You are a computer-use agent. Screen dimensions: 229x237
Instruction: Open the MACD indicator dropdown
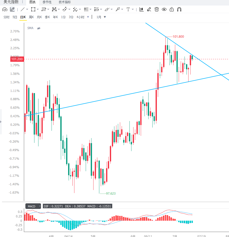pyautogui.click(x=40, y=206)
